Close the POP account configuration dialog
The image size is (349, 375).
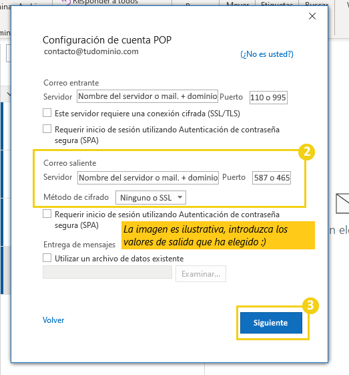[312, 16]
